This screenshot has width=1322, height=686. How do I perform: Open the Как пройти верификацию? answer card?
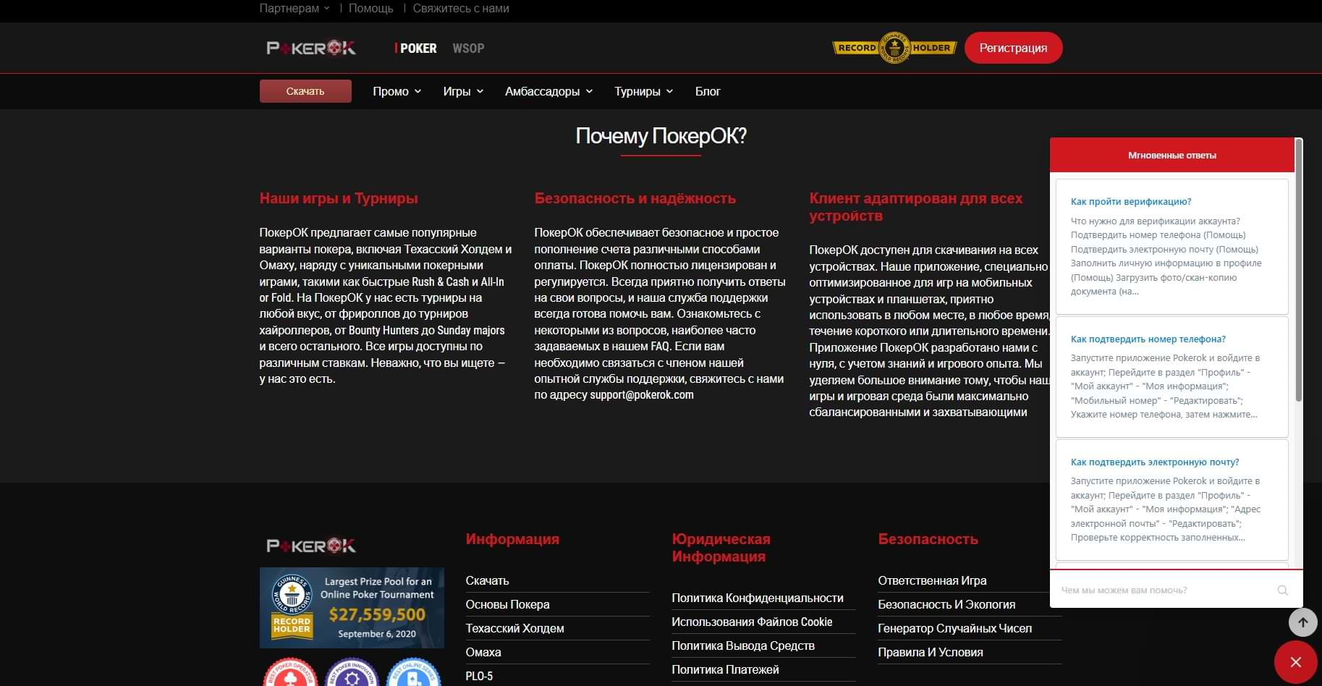pyautogui.click(x=1171, y=246)
